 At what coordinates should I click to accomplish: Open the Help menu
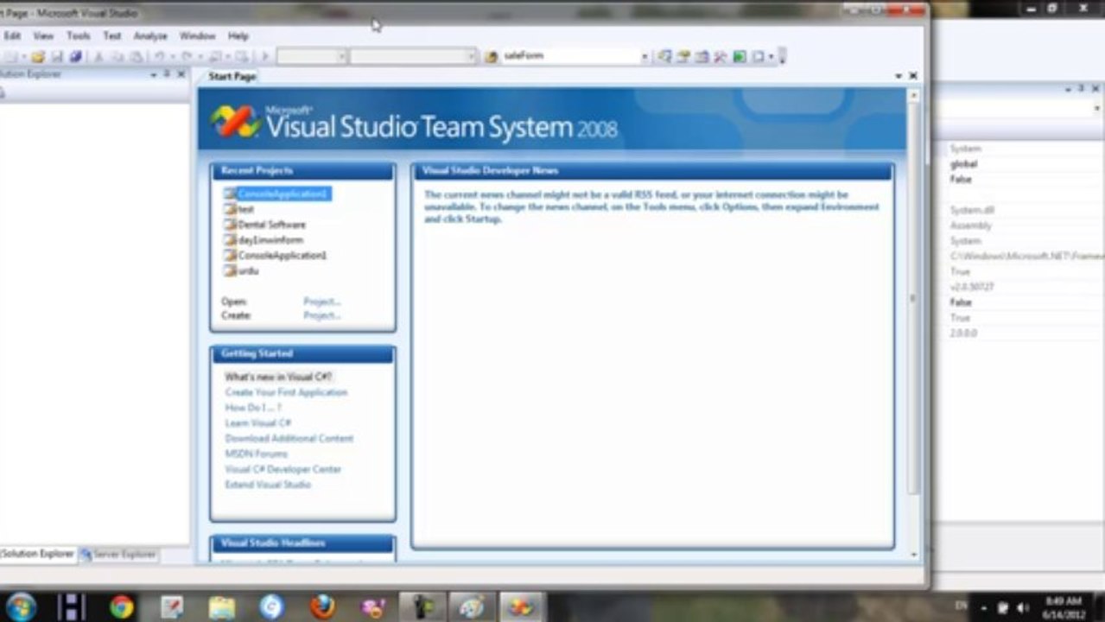coord(238,36)
